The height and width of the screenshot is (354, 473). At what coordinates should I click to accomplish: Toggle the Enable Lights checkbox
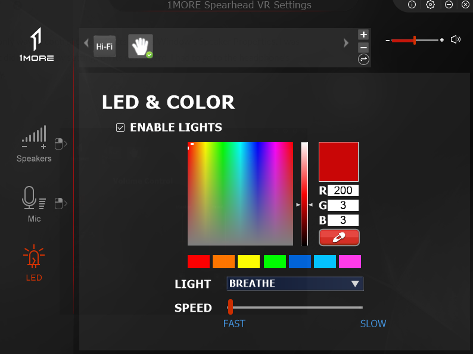[120, 128]
